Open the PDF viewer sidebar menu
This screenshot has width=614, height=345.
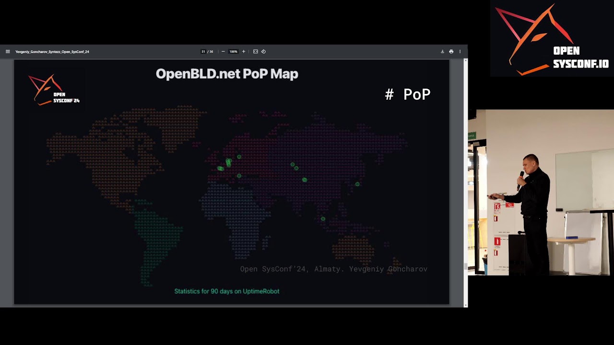click(x=8, y=51)
